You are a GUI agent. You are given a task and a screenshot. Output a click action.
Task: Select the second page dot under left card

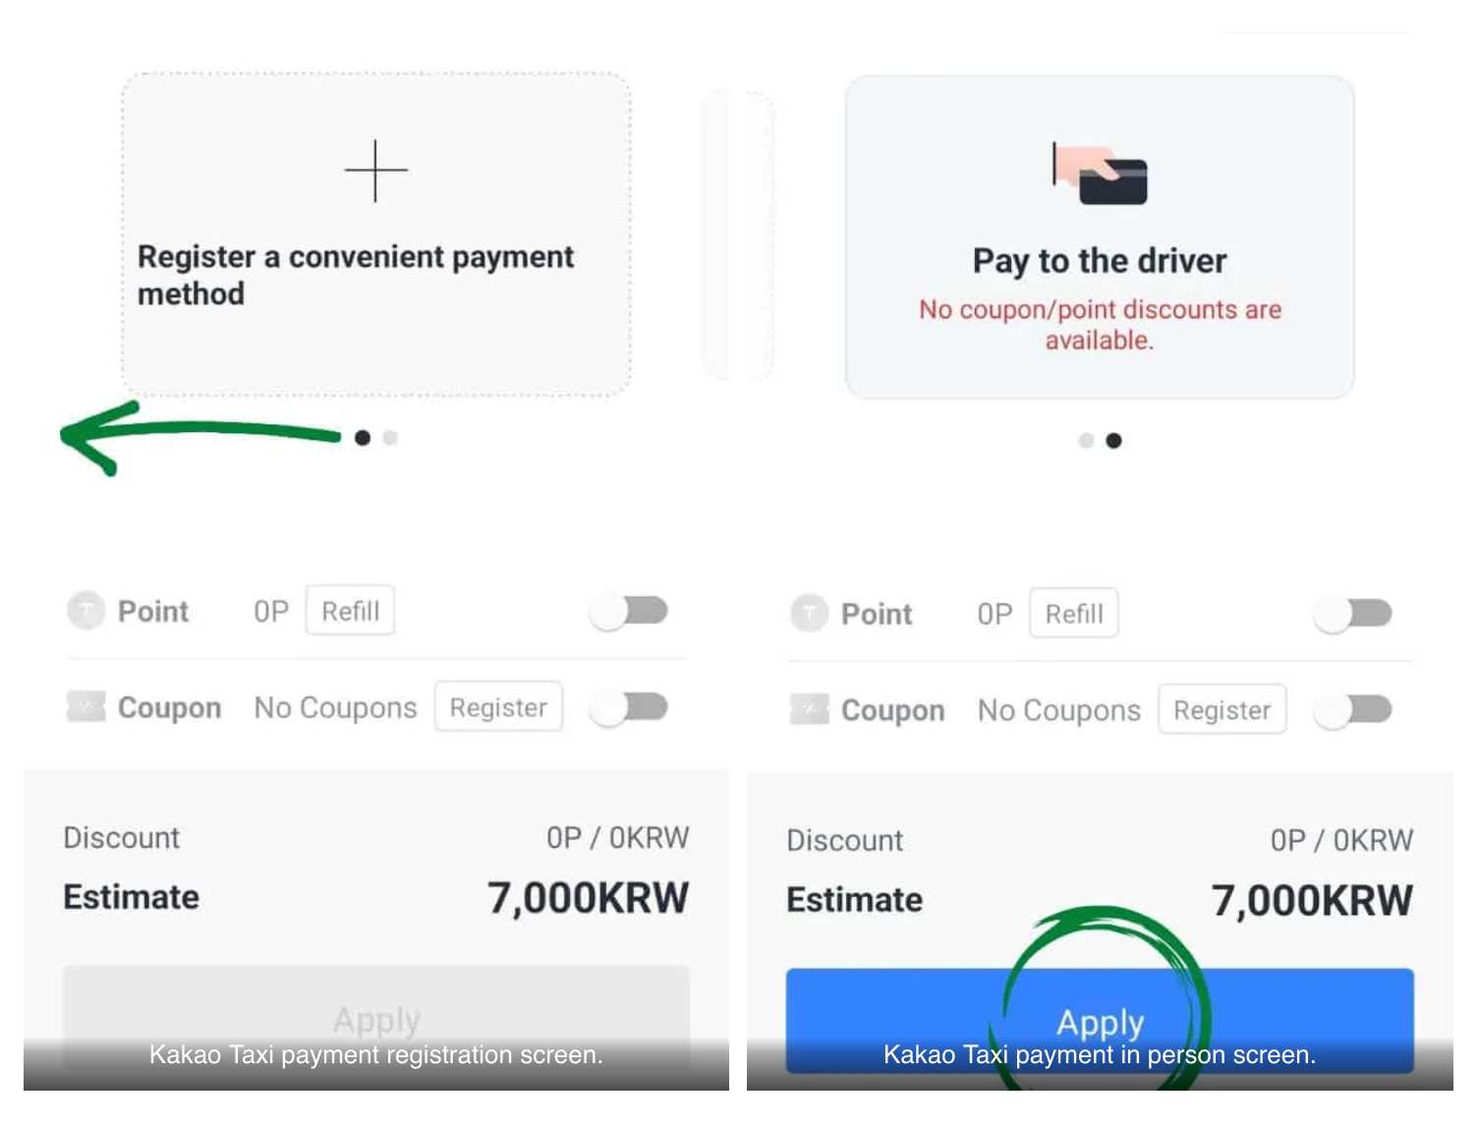pyautogui.click(x=390, y=438)
